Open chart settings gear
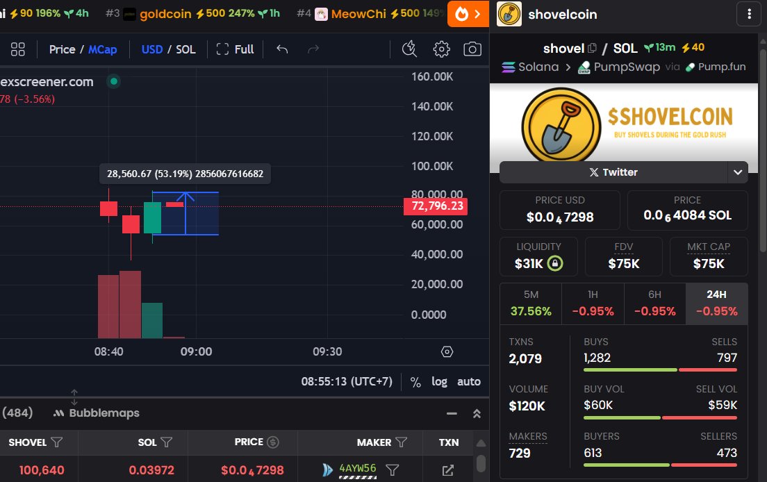Screen dimensions: 767x482 pyautogui.click(x=441, y=49)
